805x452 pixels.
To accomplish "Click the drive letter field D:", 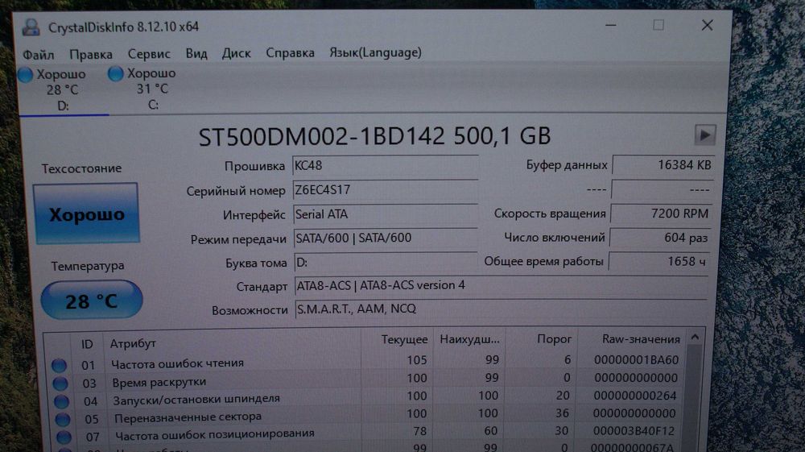I will click(x=386, y=263).
